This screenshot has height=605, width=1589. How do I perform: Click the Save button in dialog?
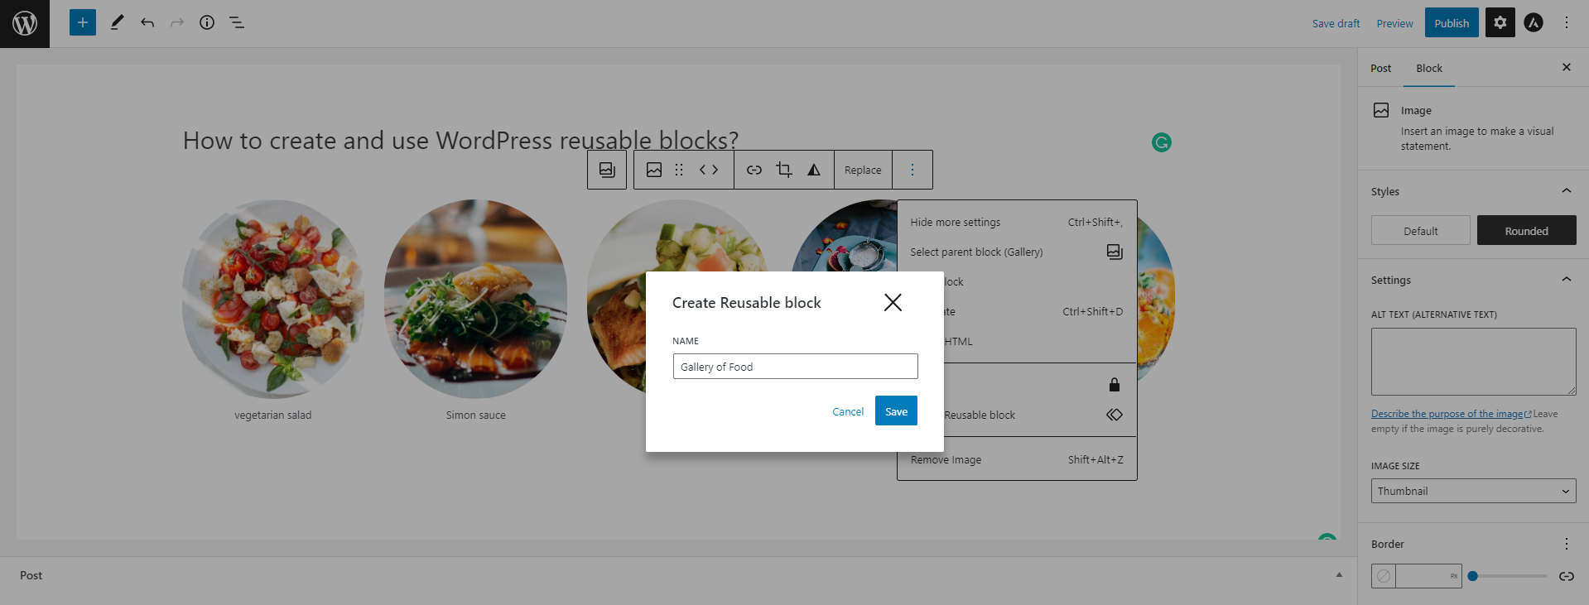click(896, 411)
